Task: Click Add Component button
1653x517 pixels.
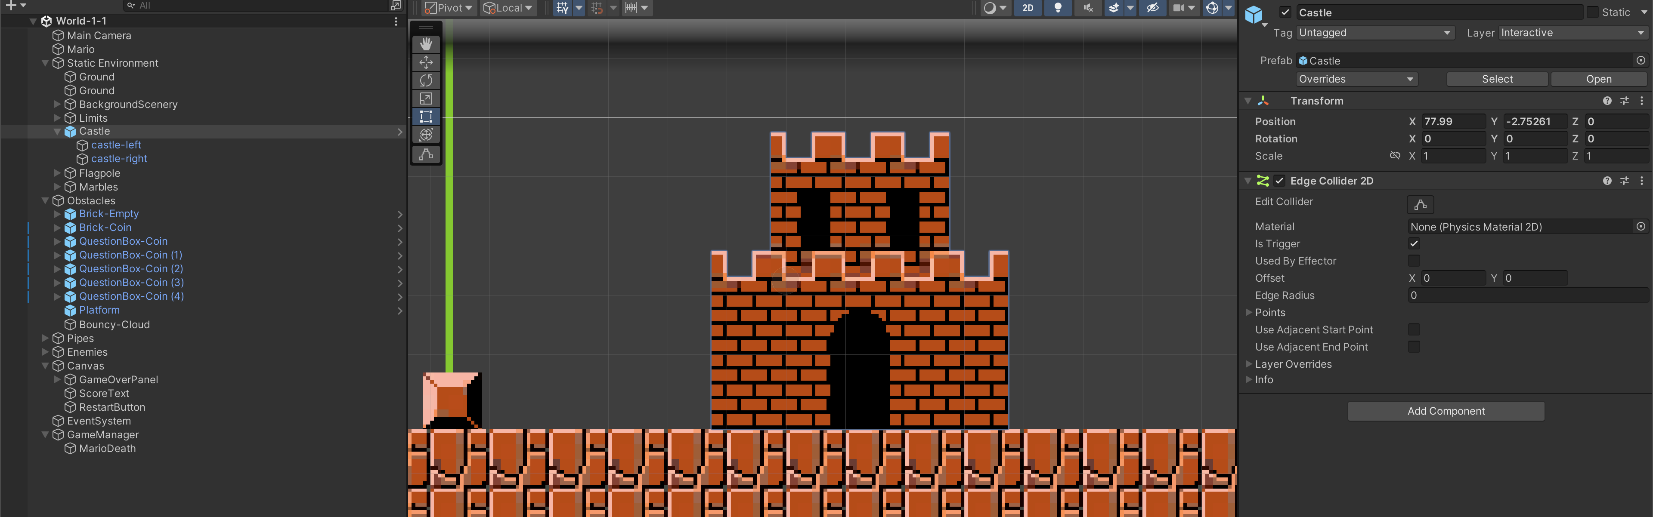Action: 1446,411
